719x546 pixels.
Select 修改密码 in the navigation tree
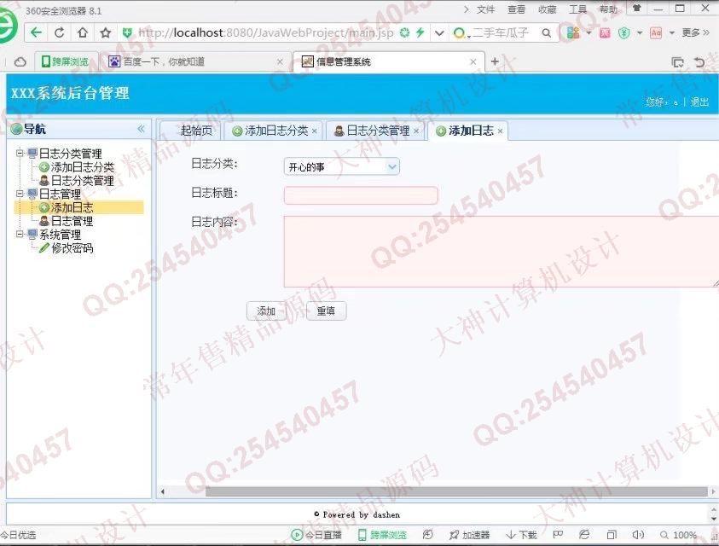click(72, 248)
